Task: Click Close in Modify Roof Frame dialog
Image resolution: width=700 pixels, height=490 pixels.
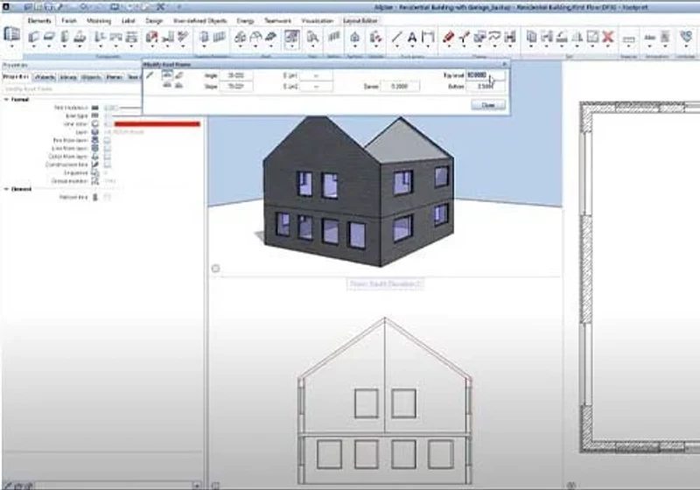Action: (x=488, y=105)
